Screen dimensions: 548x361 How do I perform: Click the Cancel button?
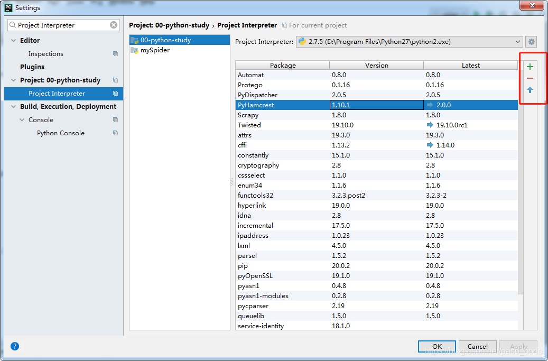477,346
